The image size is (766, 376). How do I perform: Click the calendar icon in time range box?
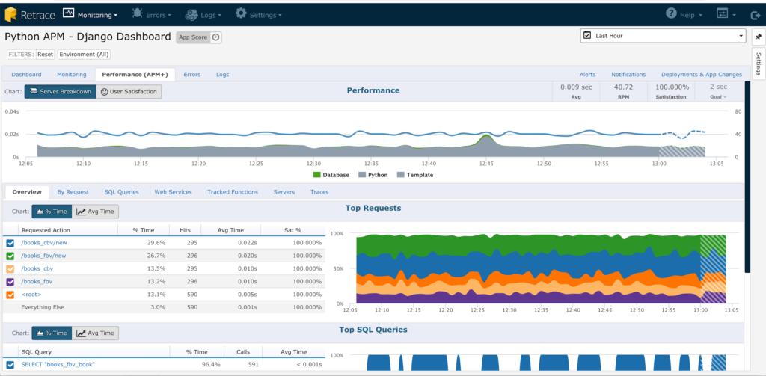587,36
